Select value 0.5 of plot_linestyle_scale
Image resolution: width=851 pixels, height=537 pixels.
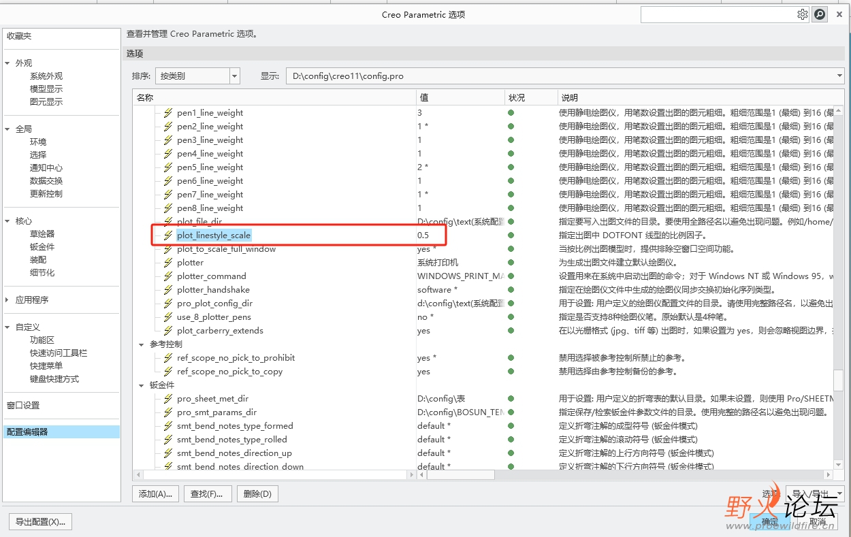coord(423,235)
